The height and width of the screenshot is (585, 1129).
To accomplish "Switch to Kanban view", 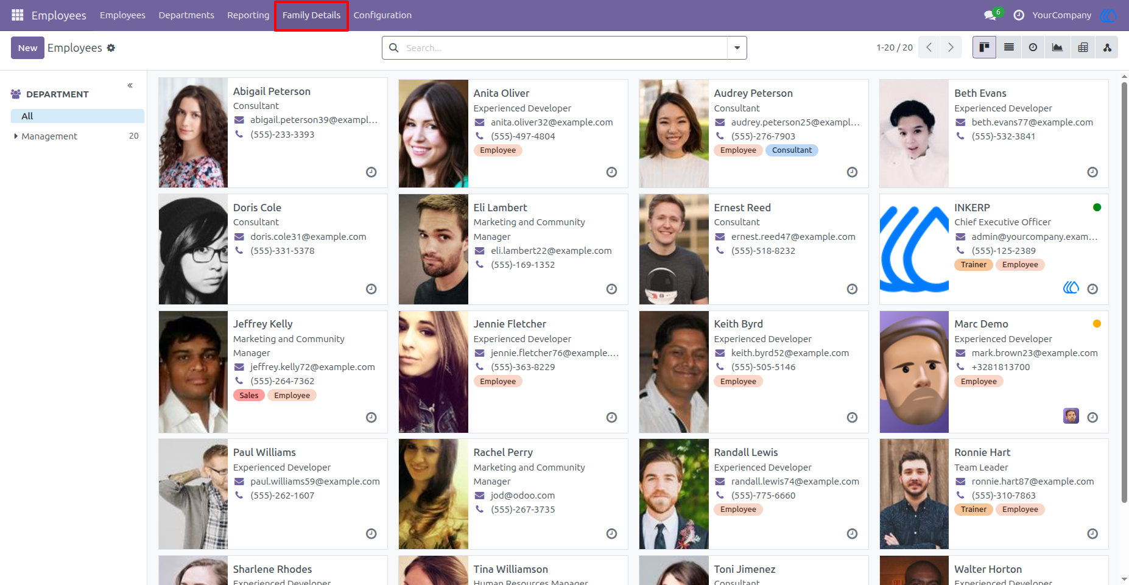I will [984, 47].
